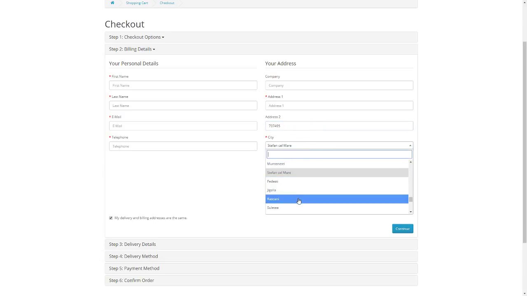Click the city list scroll-down arrow
527x296 pixels.
(410, 212)
